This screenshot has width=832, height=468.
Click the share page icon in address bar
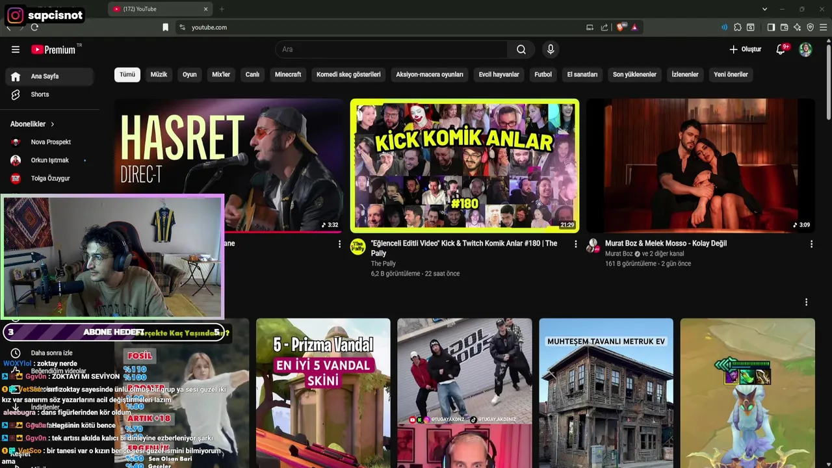point(604,27)
